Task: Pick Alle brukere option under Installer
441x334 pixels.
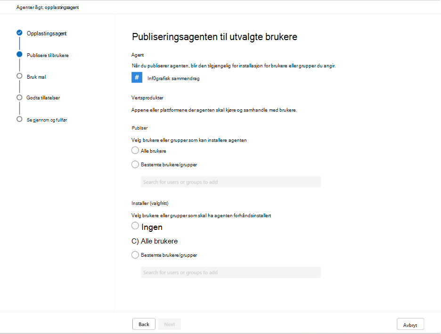Action: [155, 241]
